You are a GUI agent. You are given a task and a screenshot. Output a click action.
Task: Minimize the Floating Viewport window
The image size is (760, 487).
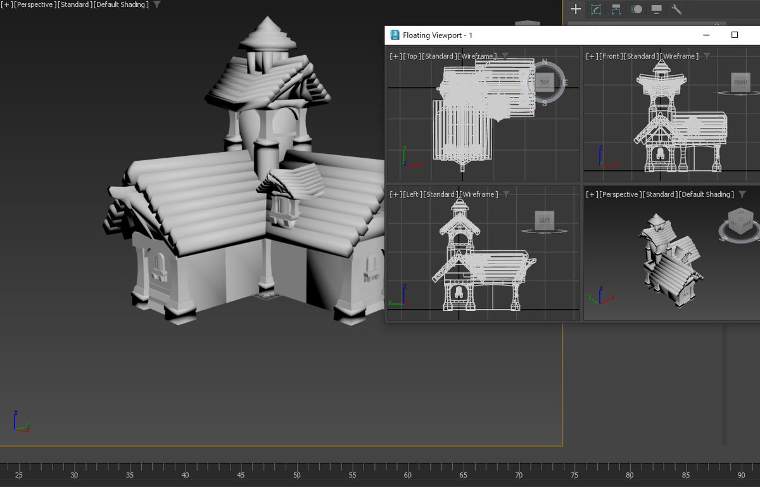pyautogui.click(x=707, y=35)
